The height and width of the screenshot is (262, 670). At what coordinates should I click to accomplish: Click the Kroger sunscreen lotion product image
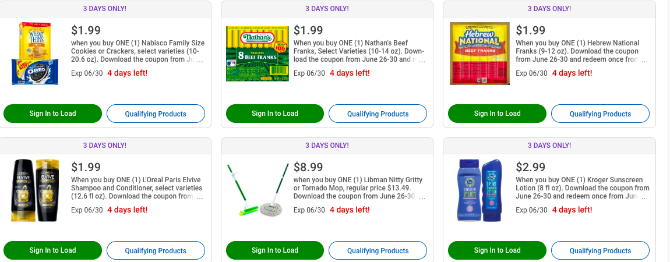point(479,190)
